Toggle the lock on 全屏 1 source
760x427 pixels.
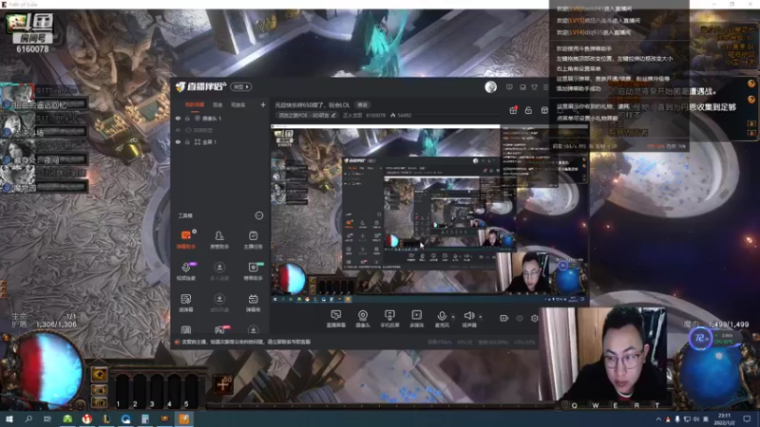coord(187,141)
